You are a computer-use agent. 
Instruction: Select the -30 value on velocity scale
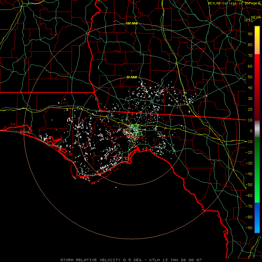coord(249,163)
